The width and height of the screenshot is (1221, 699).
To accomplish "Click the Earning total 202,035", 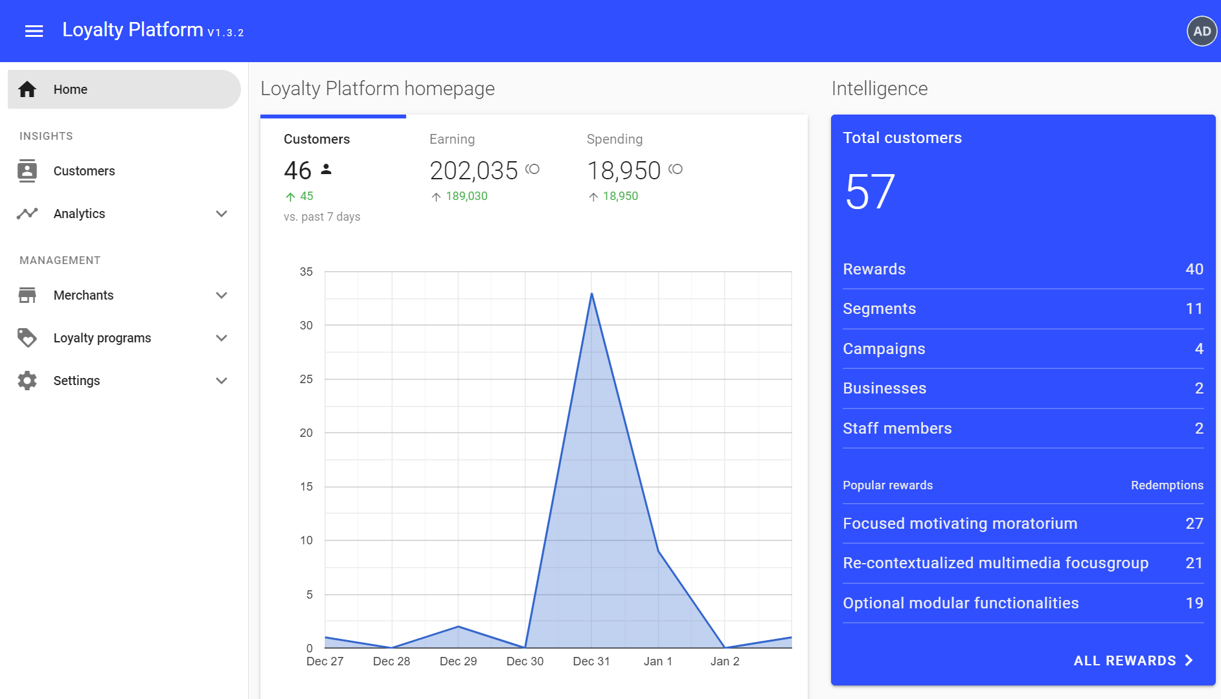I will click(x=474, y=171).
